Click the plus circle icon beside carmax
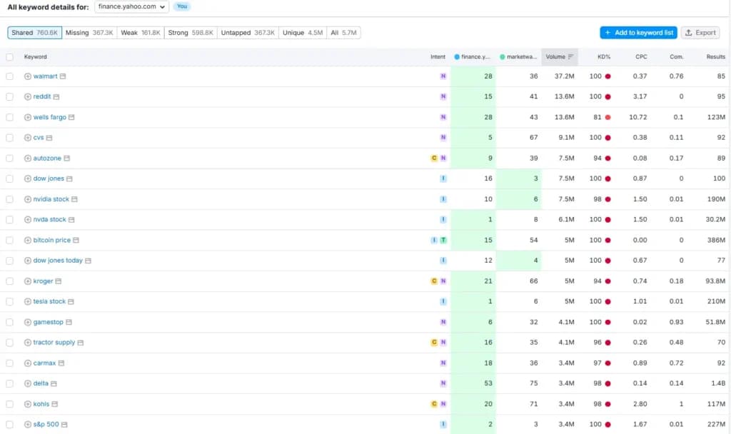Image resolution: width=731 pixels, height=434 pixels. point(28,363)
